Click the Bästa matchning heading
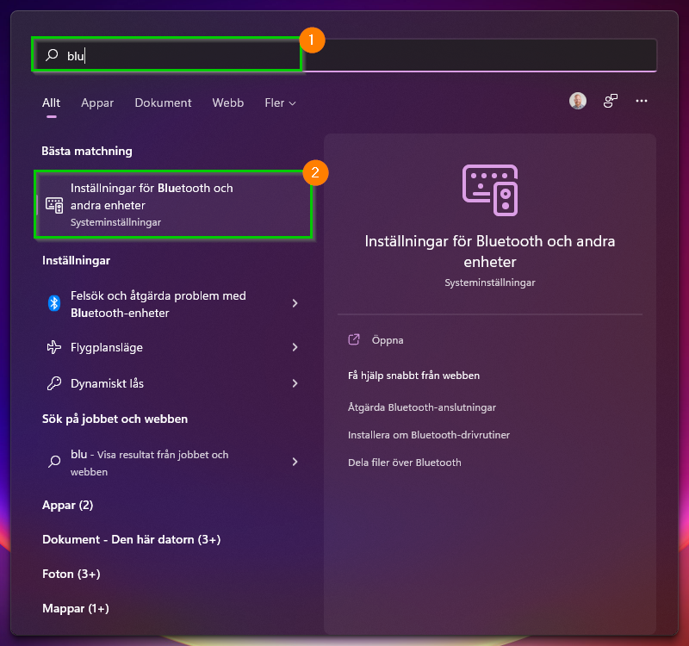 87,152
